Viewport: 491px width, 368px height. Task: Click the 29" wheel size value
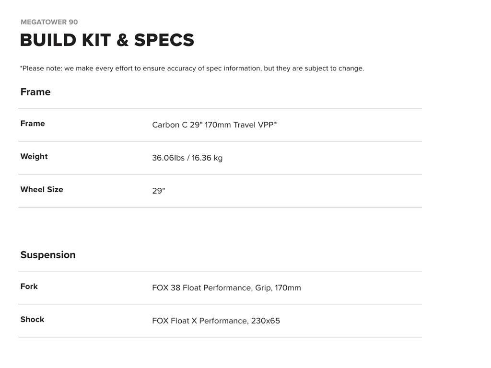click(159, 191)
